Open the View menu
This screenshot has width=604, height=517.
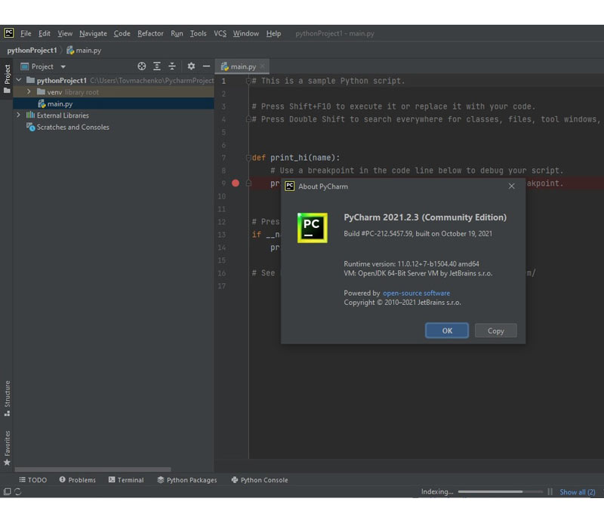[65, 33]
